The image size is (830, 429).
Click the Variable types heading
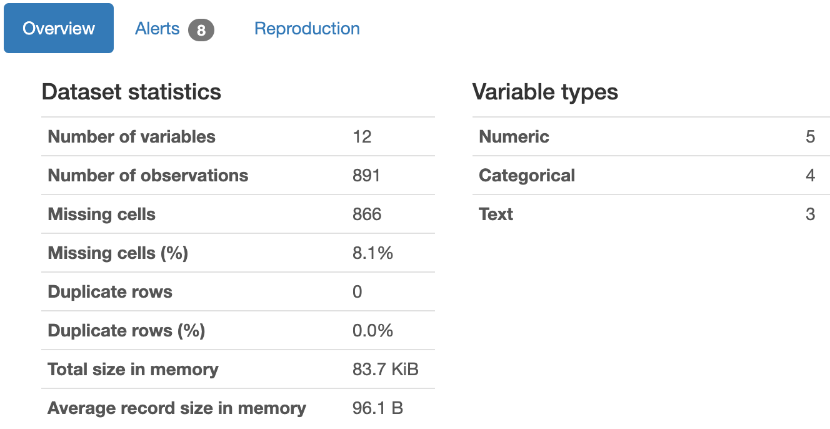pyautogui.click(x=545, y=92)
